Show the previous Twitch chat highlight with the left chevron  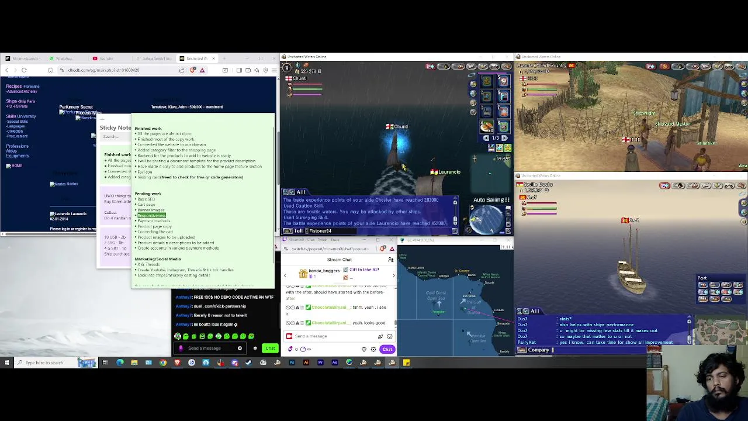[x=285, y=275]
